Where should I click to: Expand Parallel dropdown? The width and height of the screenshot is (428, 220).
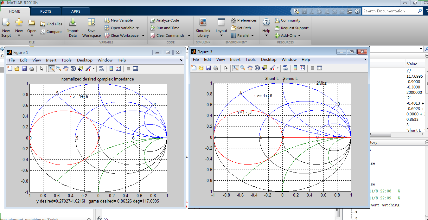[252, 36]
